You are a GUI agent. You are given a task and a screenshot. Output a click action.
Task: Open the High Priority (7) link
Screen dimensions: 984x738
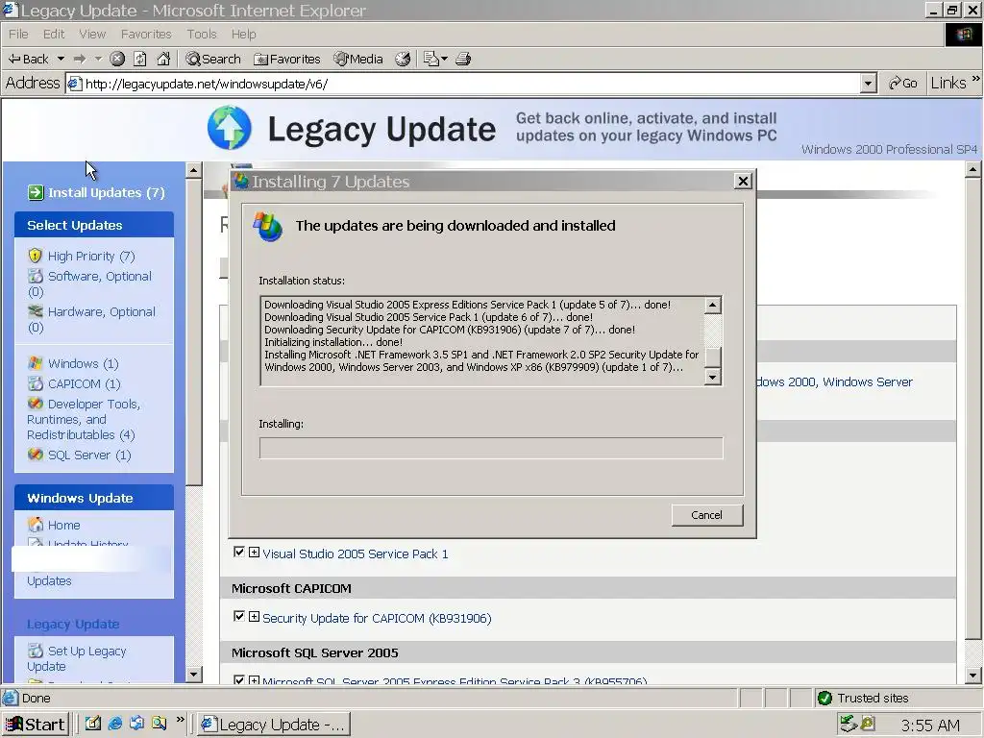coord(91,256)
